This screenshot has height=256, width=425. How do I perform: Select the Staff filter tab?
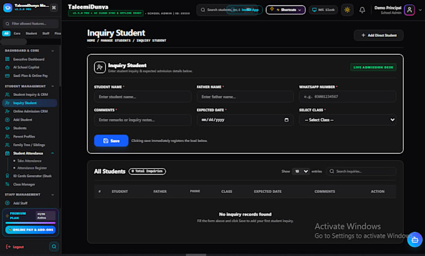[46, 34]
